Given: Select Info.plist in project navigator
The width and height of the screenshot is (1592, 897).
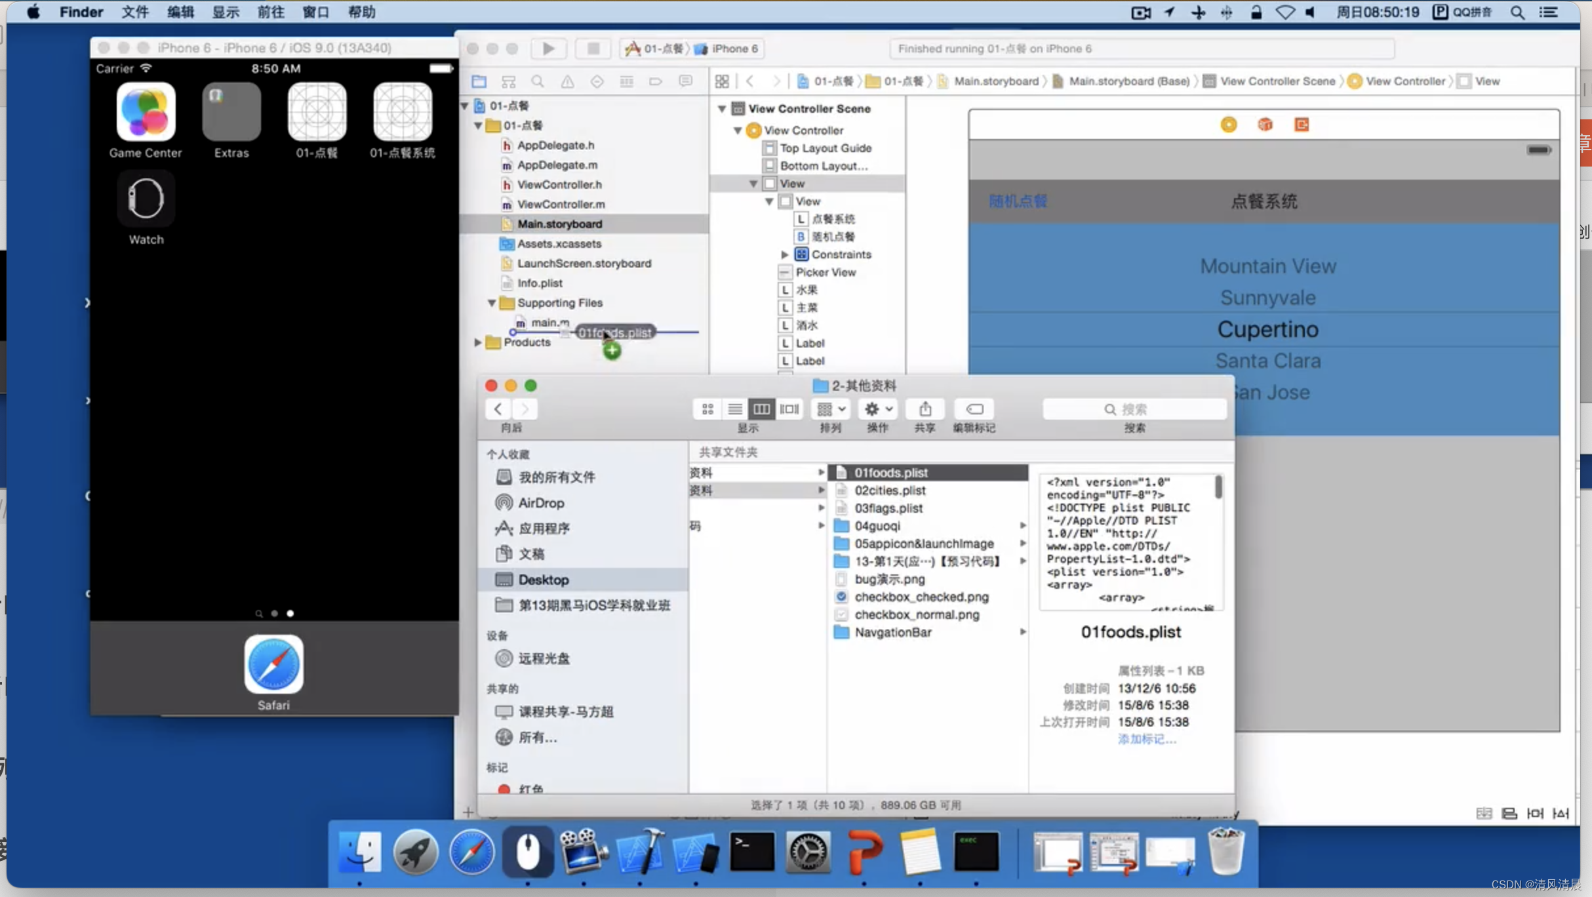Looking at the screenshot, I should point(584,283).
